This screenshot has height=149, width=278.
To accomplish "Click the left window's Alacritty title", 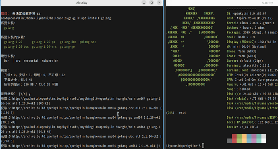I will [82, 3].
